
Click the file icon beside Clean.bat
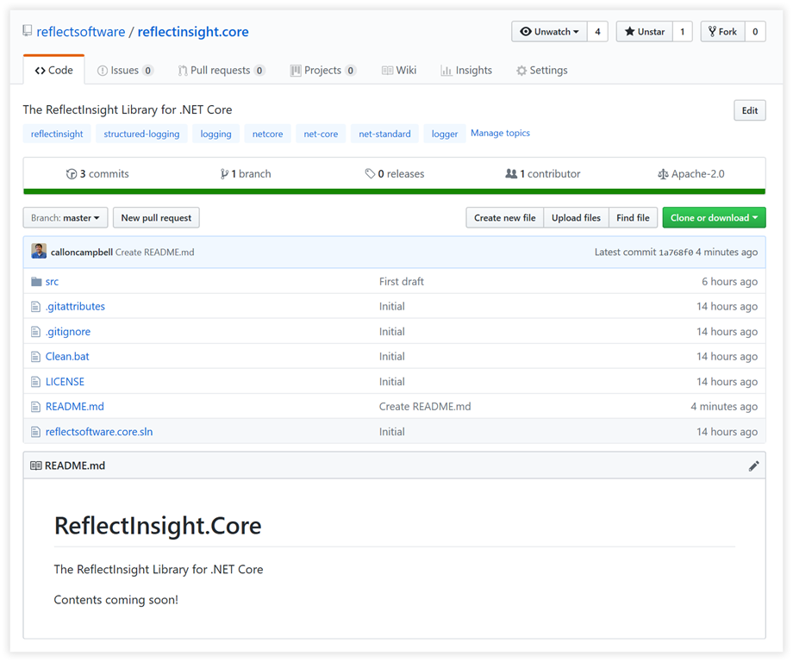(x=36, y=357)
